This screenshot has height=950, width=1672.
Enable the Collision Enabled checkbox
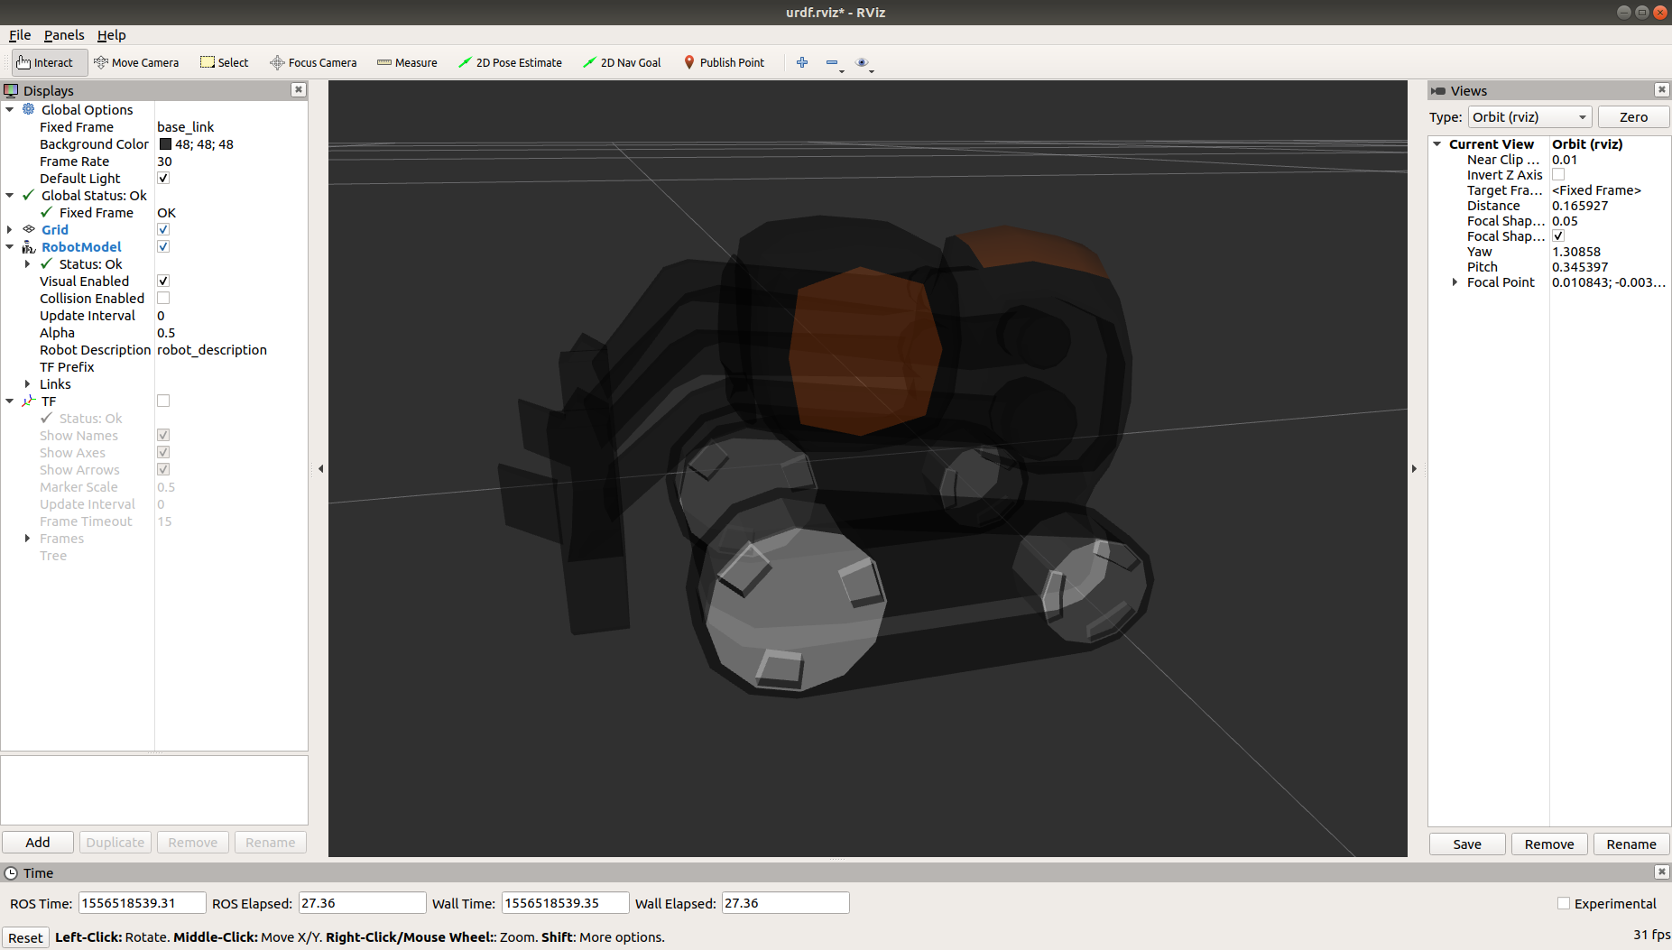point(163,298)
